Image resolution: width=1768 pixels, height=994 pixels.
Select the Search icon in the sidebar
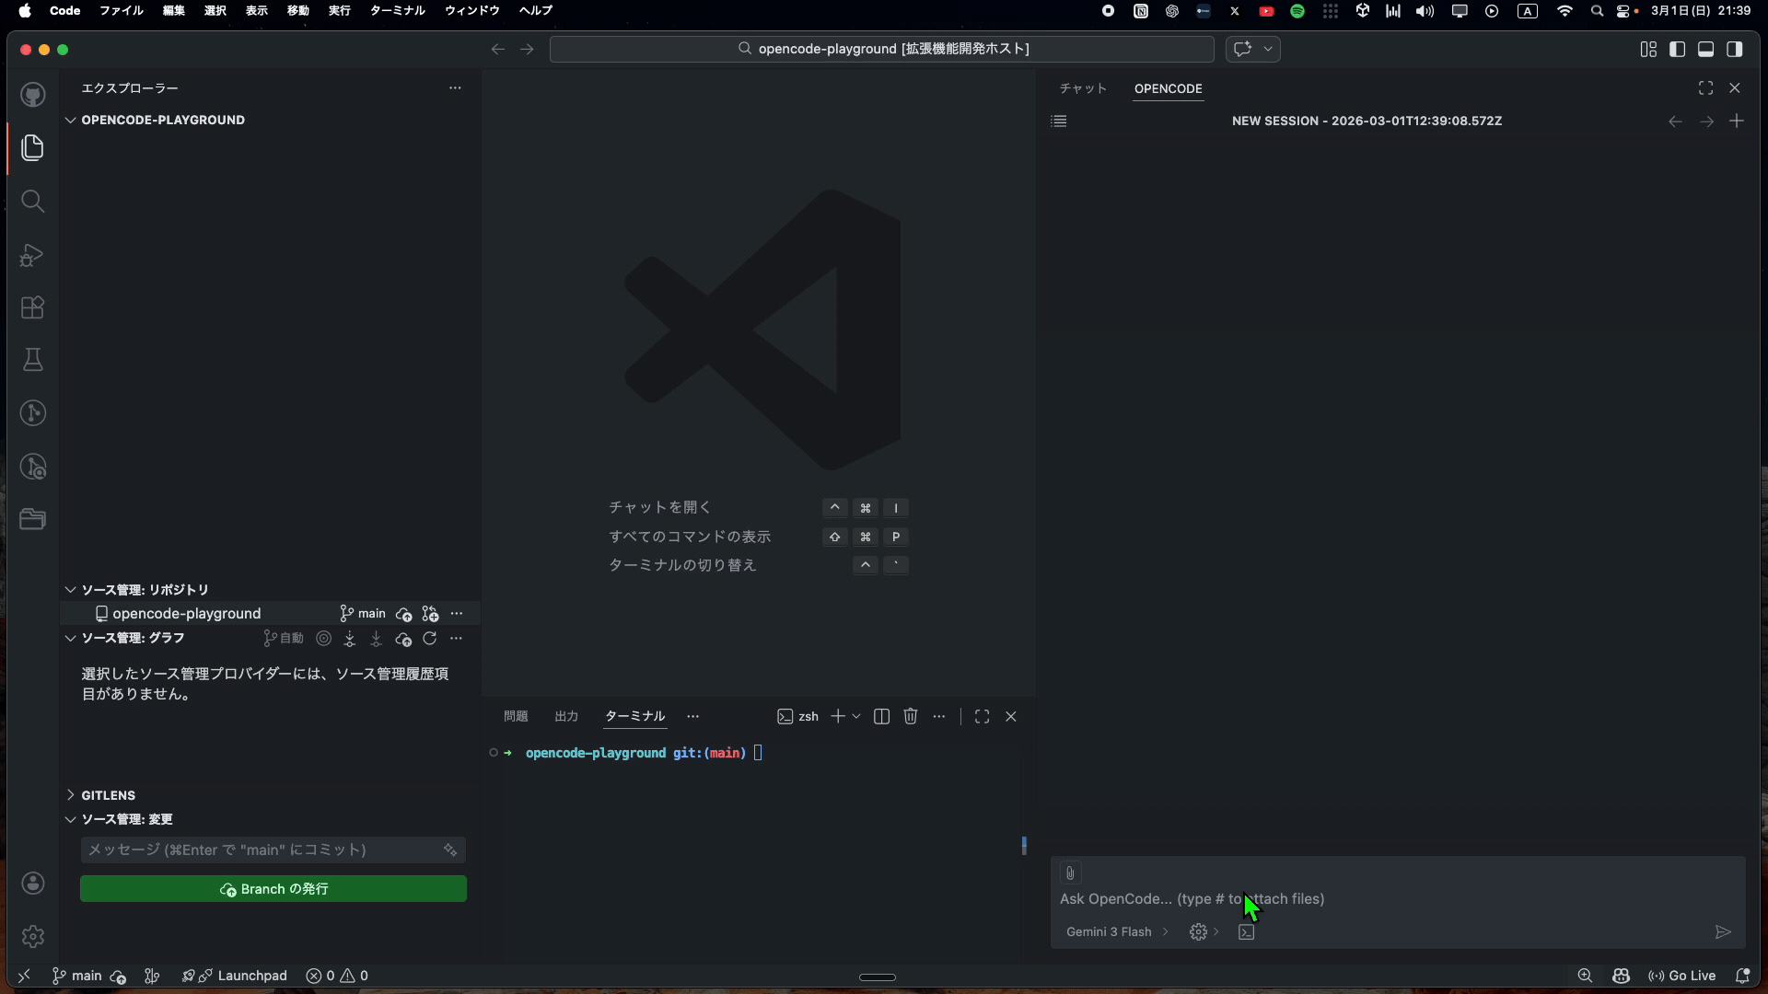tap(33, 201)
